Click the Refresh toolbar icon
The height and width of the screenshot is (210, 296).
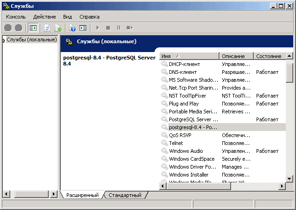47,28
